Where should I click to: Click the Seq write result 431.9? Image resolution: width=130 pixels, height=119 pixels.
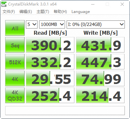pyautogui.click(x=100, y=45)
